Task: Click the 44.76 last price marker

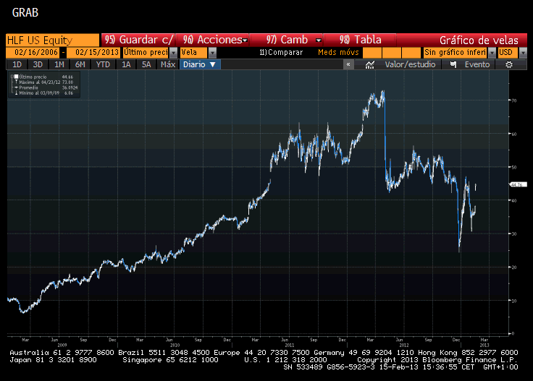Action: (x=518, y=184)
